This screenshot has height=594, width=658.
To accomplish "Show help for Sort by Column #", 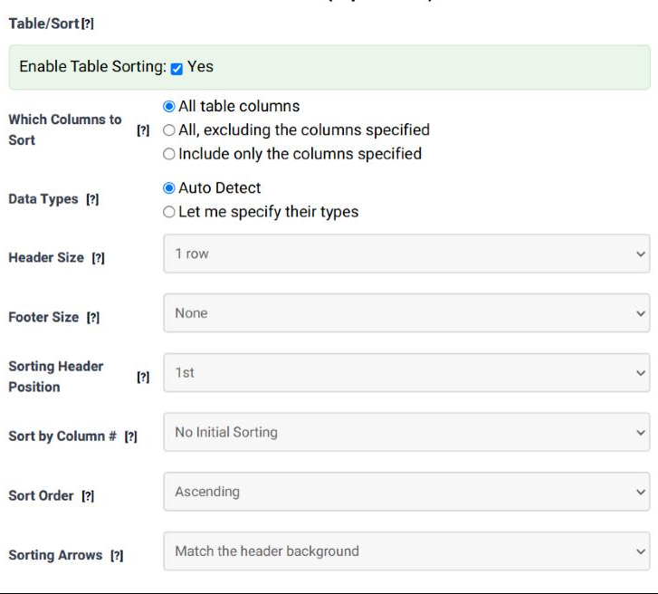I will tap(131, 436).
